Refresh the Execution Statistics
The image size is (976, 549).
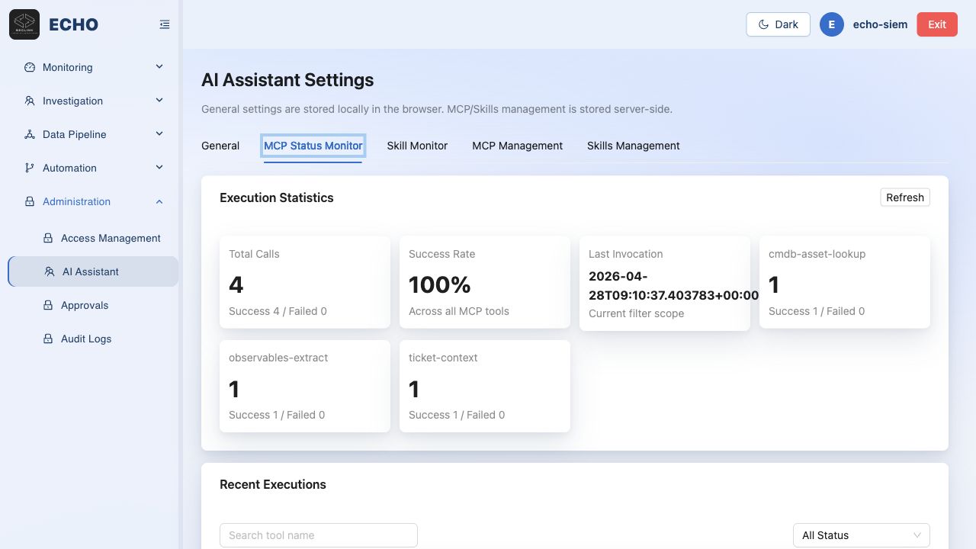click(905, 197)
